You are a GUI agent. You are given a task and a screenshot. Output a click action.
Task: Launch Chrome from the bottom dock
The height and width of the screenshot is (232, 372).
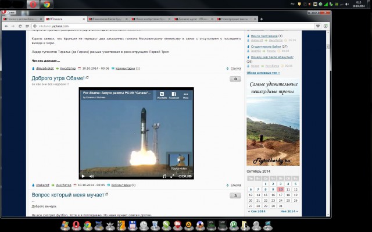88,226
